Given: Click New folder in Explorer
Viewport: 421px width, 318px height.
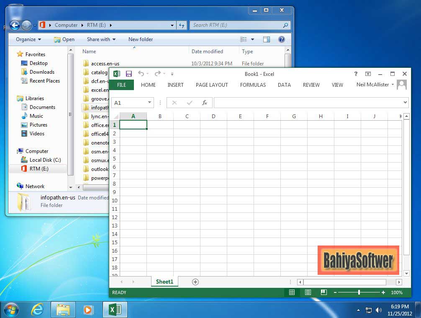Looking at the screenshot, I should click(141, 39).
